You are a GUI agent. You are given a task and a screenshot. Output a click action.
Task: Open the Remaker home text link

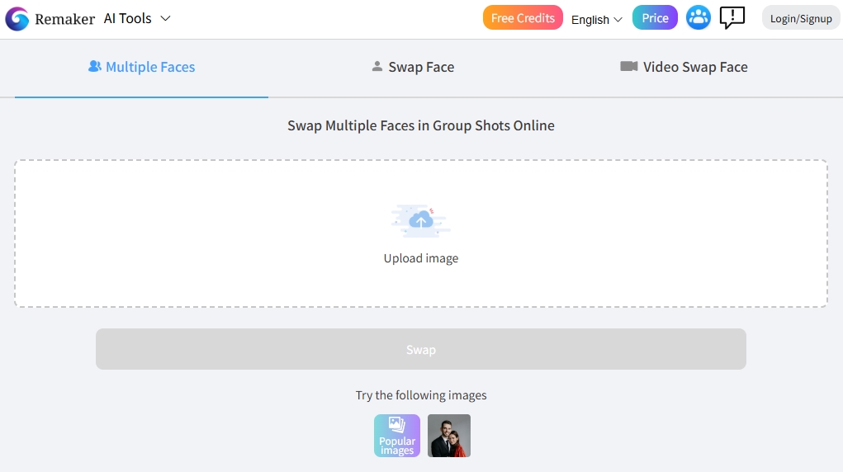coord(64,19)
